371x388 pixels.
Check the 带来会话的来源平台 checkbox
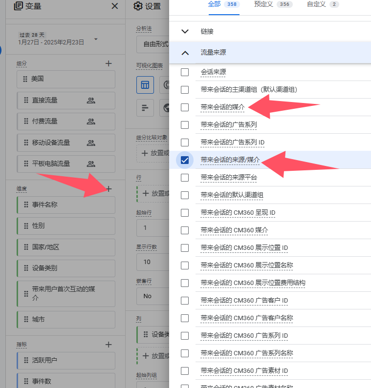(185, 178)
